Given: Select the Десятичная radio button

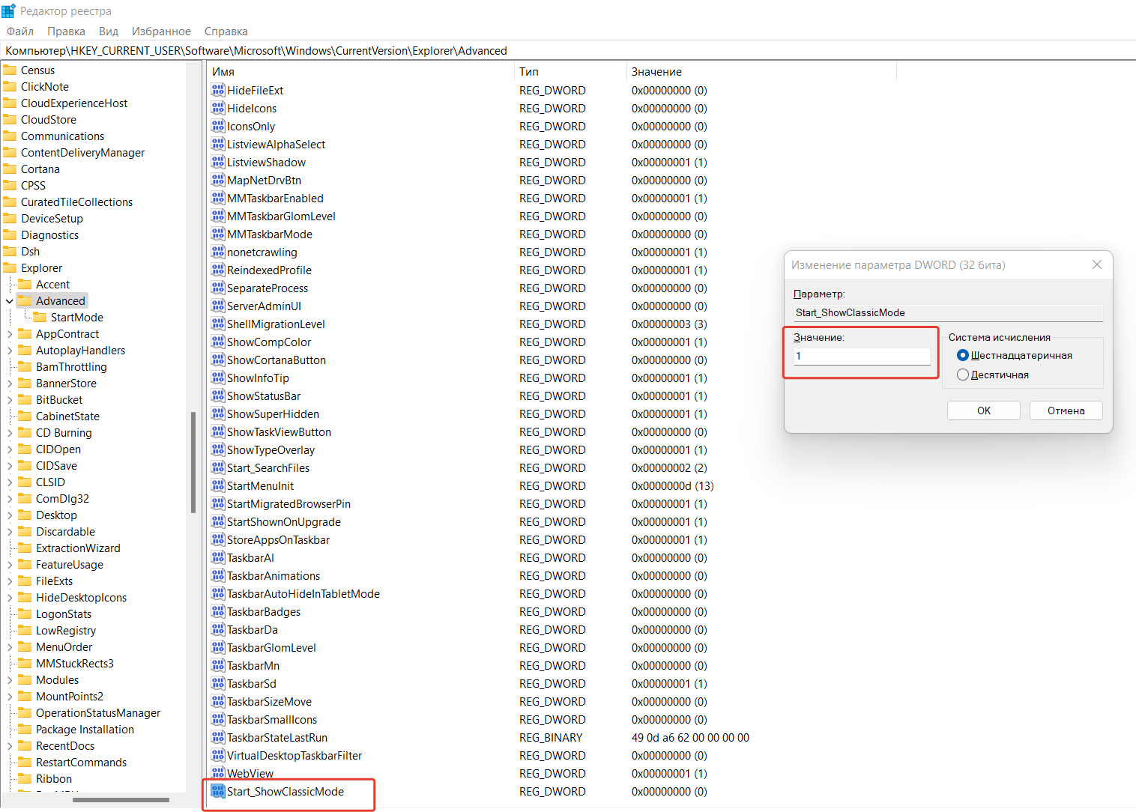Looking at the screenshot, I should (963, 375).
